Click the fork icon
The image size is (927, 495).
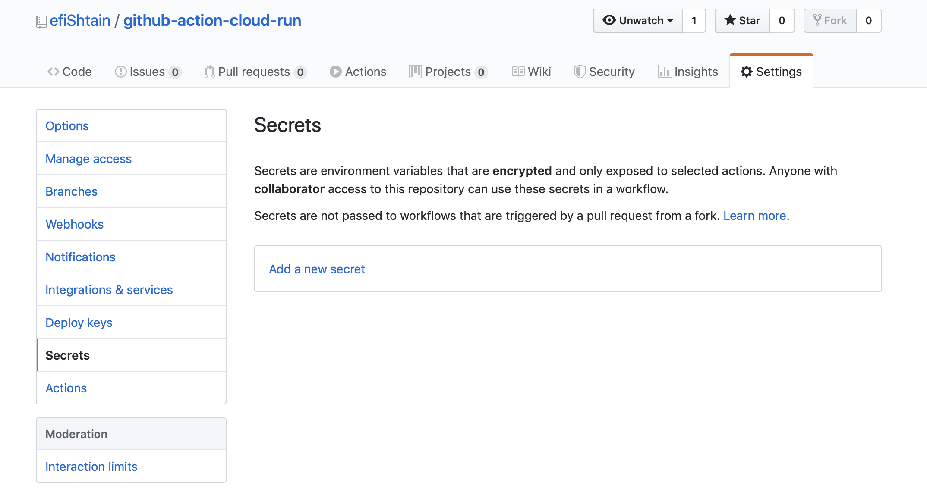pyautogui.click(x=817, y=20)
